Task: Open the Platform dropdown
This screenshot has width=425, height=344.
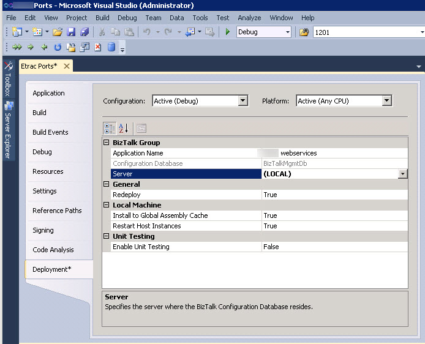Action: pos(386,101)
